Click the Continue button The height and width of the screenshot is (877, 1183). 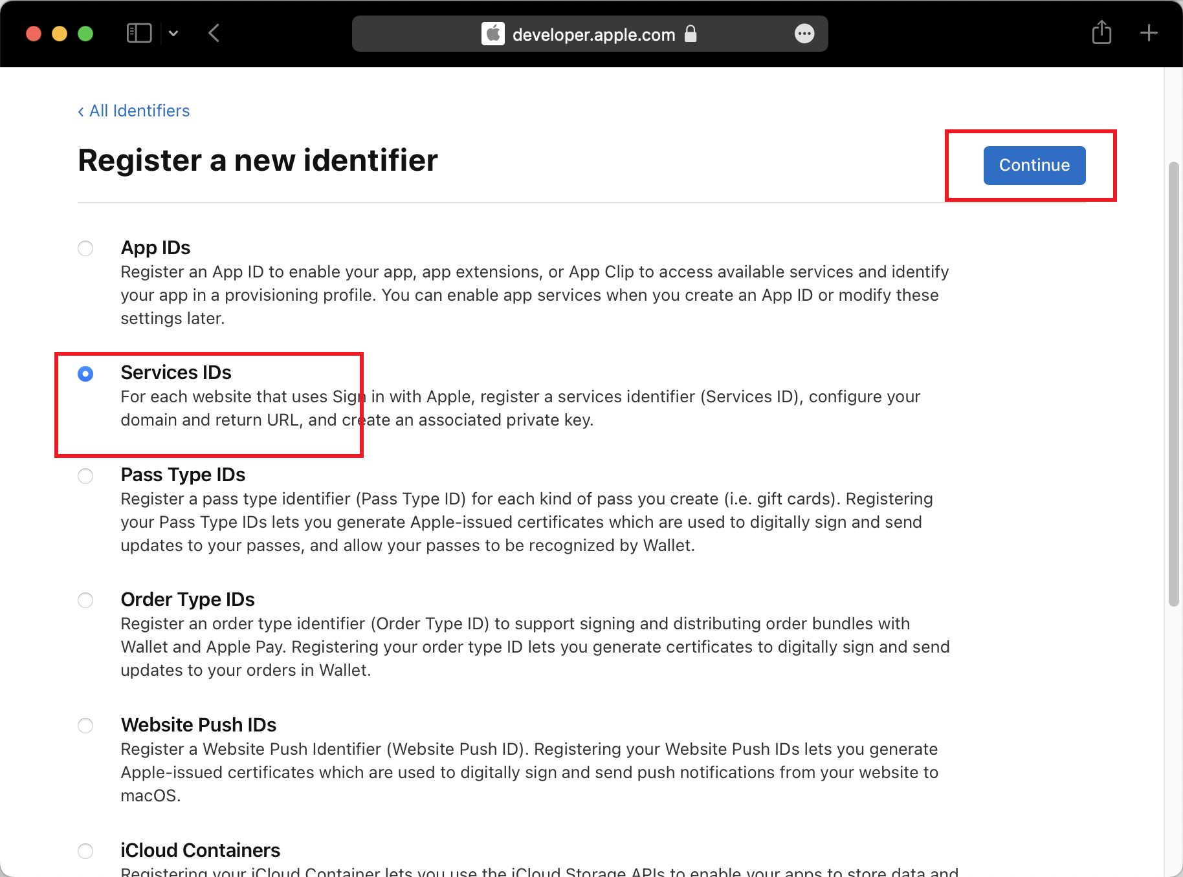click(x=1034, y=166)
